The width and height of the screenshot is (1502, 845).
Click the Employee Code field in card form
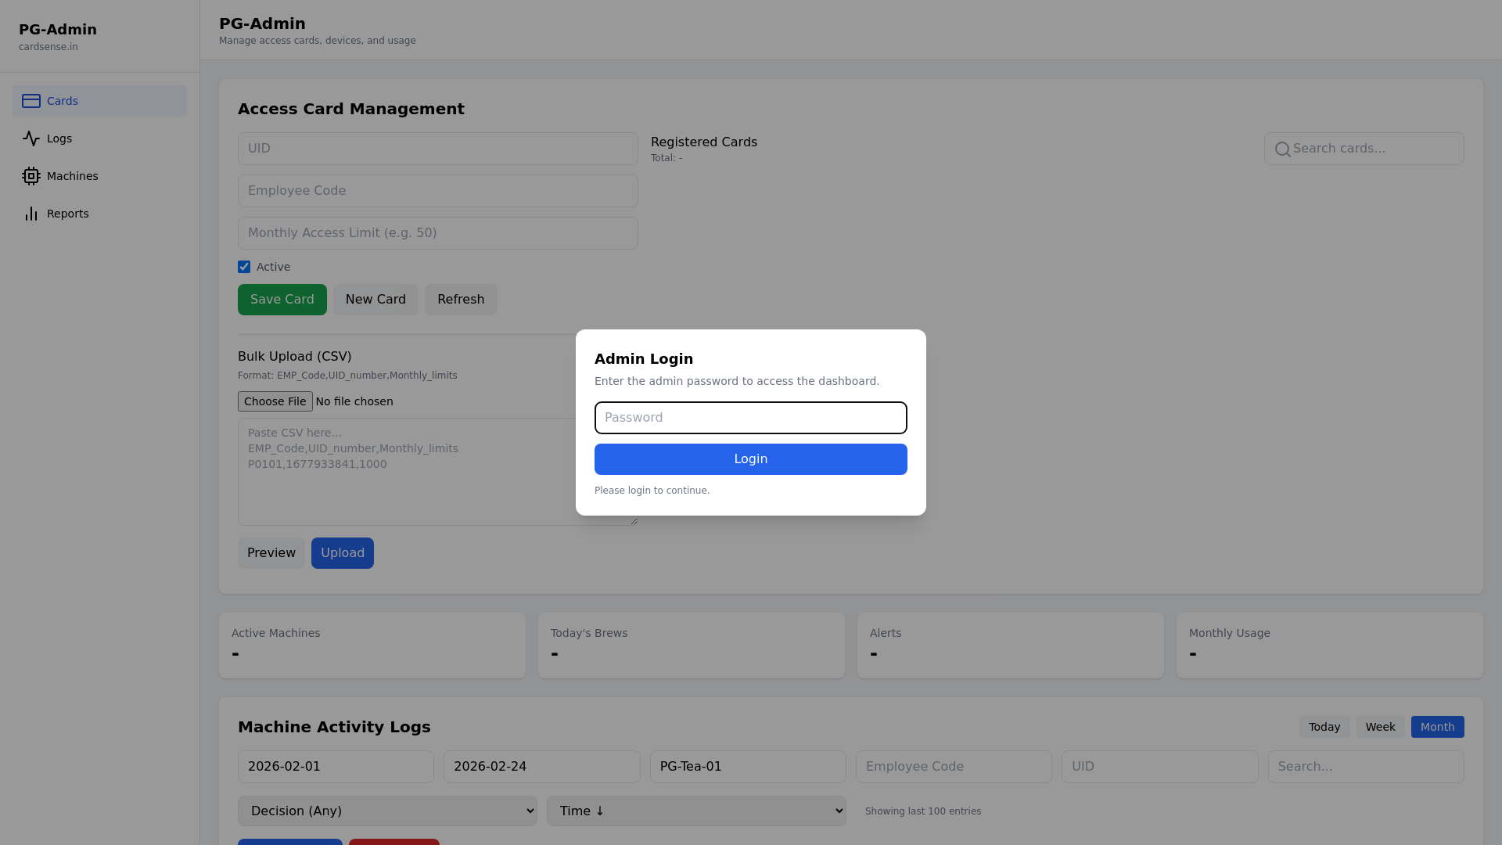coord(438,191)
